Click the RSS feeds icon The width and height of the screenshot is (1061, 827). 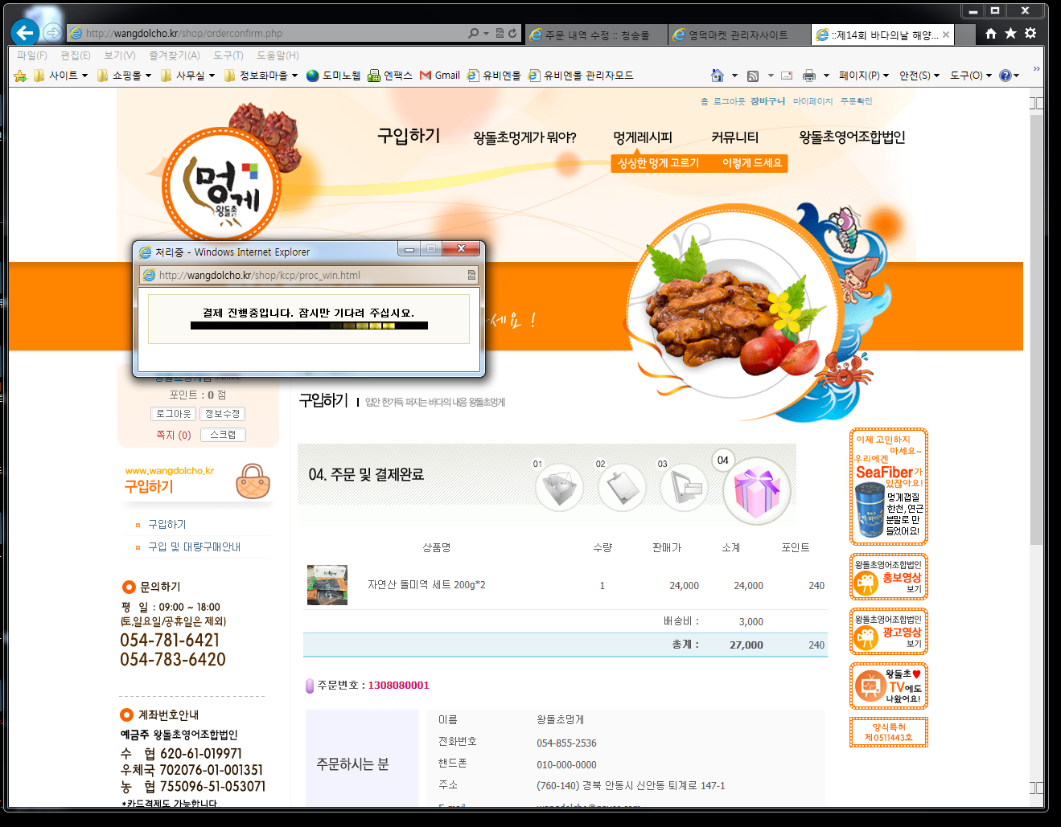coord(753,76)
